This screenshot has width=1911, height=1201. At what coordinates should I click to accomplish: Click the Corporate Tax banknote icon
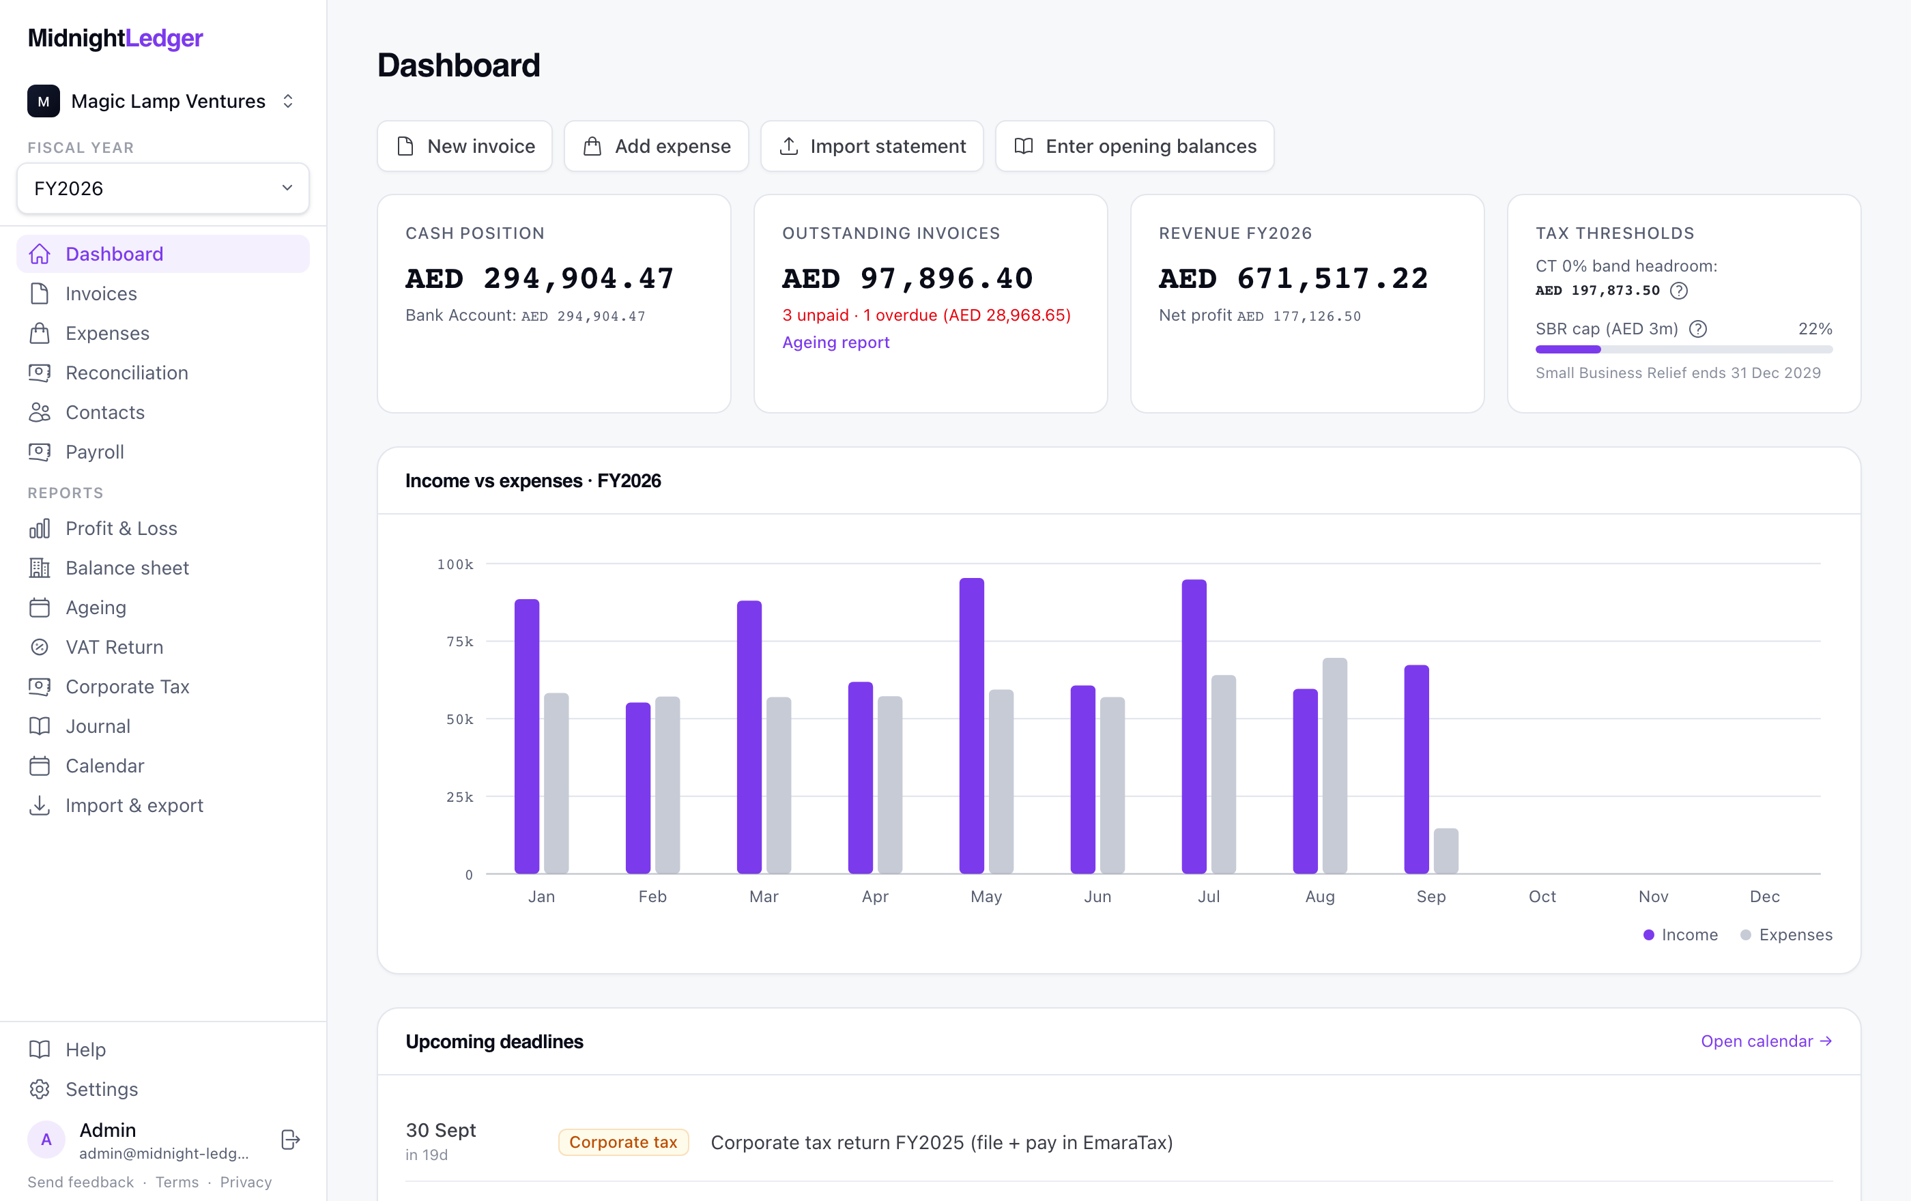pos(40,687)
